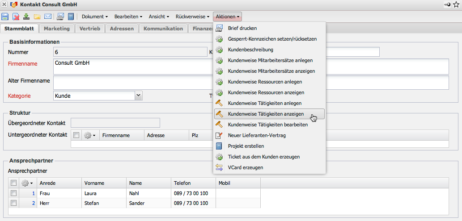462x221 pixels.
Task: Open the Dokument dropdown menu
Action: point(95,17)
